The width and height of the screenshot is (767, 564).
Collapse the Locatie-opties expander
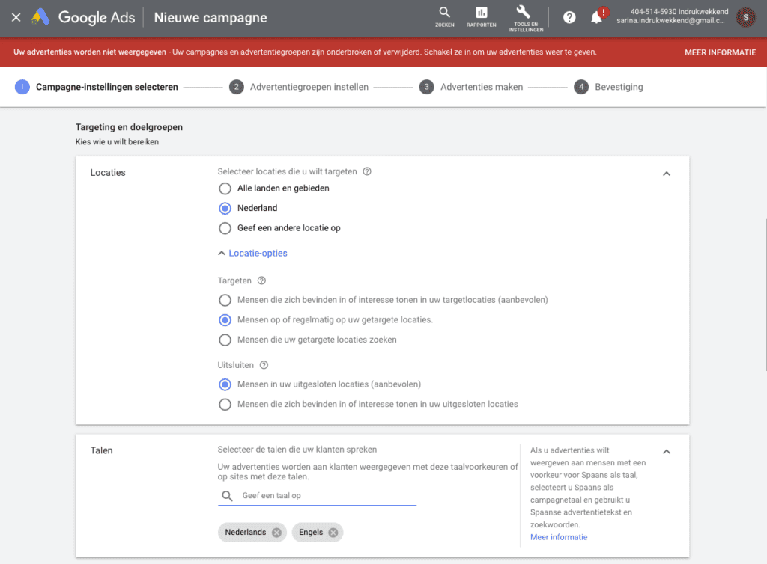(252, 254)
